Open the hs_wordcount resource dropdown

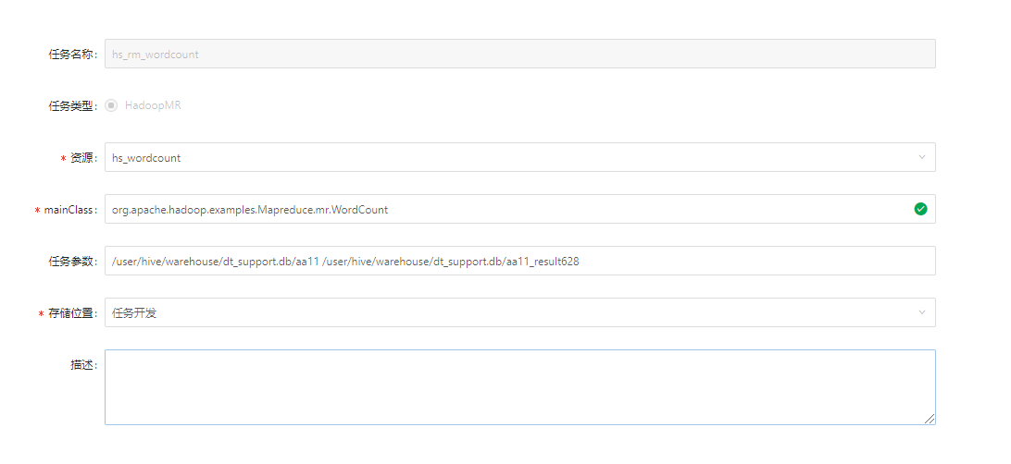coord(519,157)
